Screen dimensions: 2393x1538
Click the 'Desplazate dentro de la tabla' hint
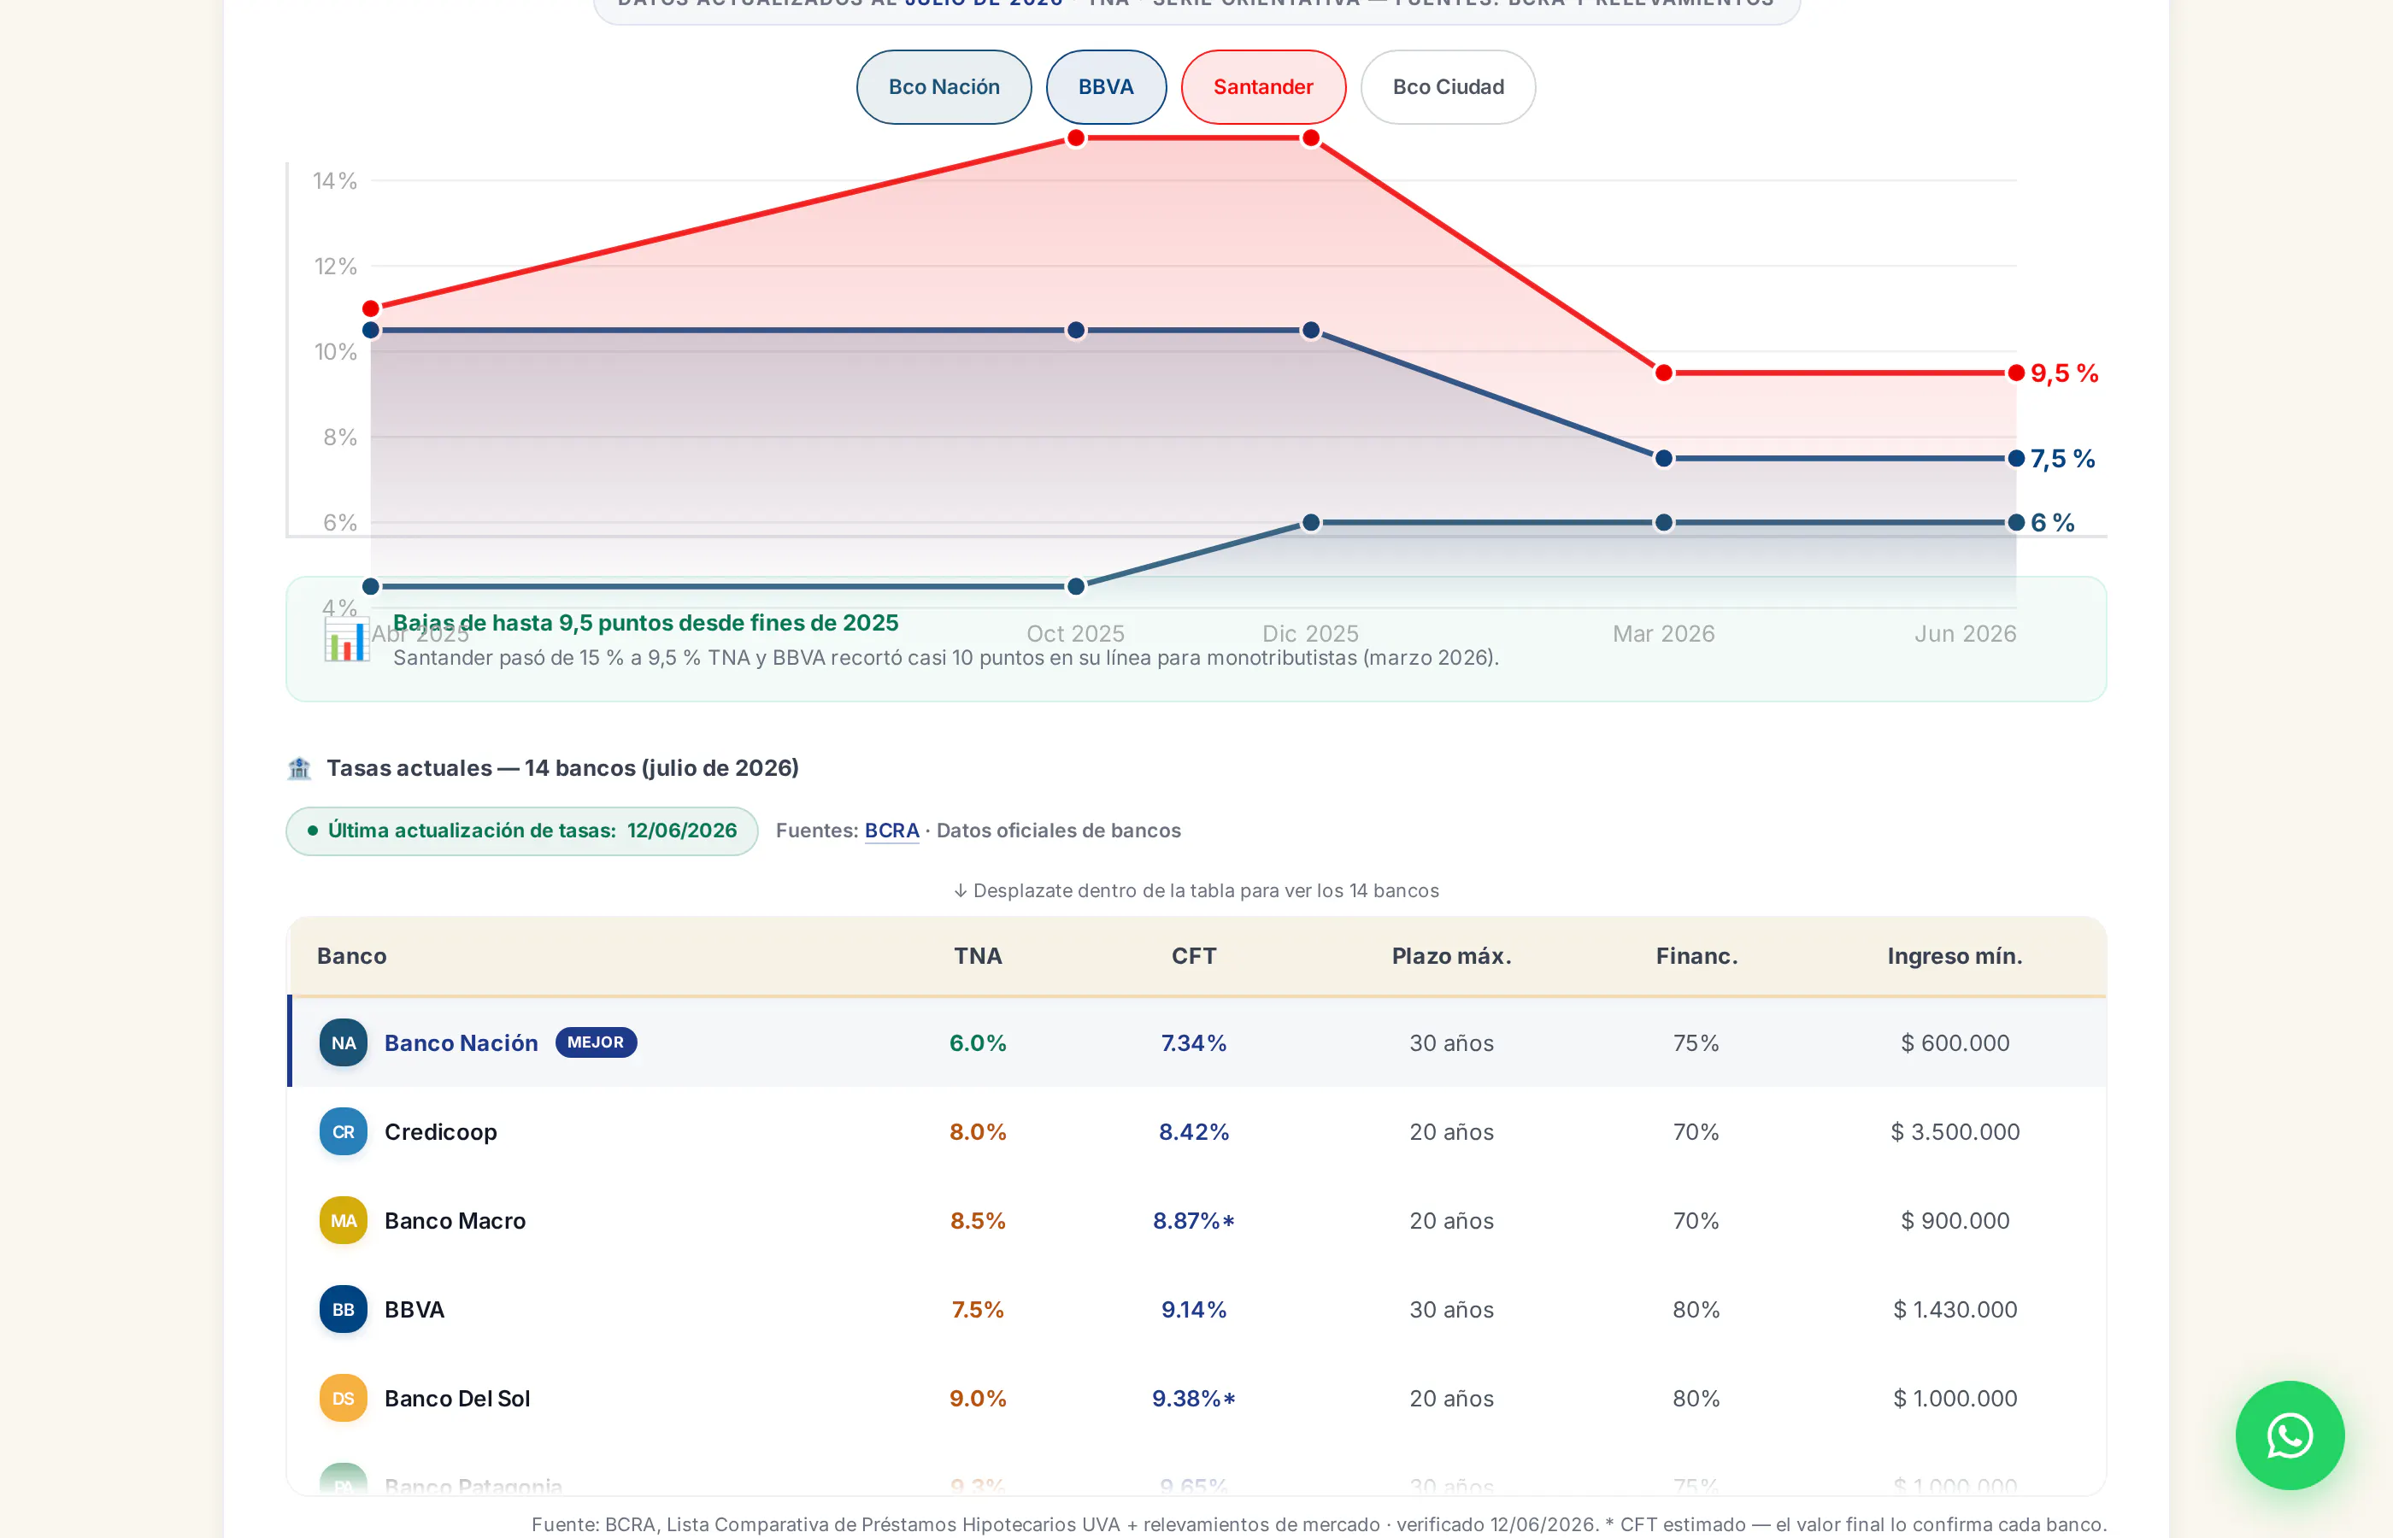click(x=1196, y=891)
